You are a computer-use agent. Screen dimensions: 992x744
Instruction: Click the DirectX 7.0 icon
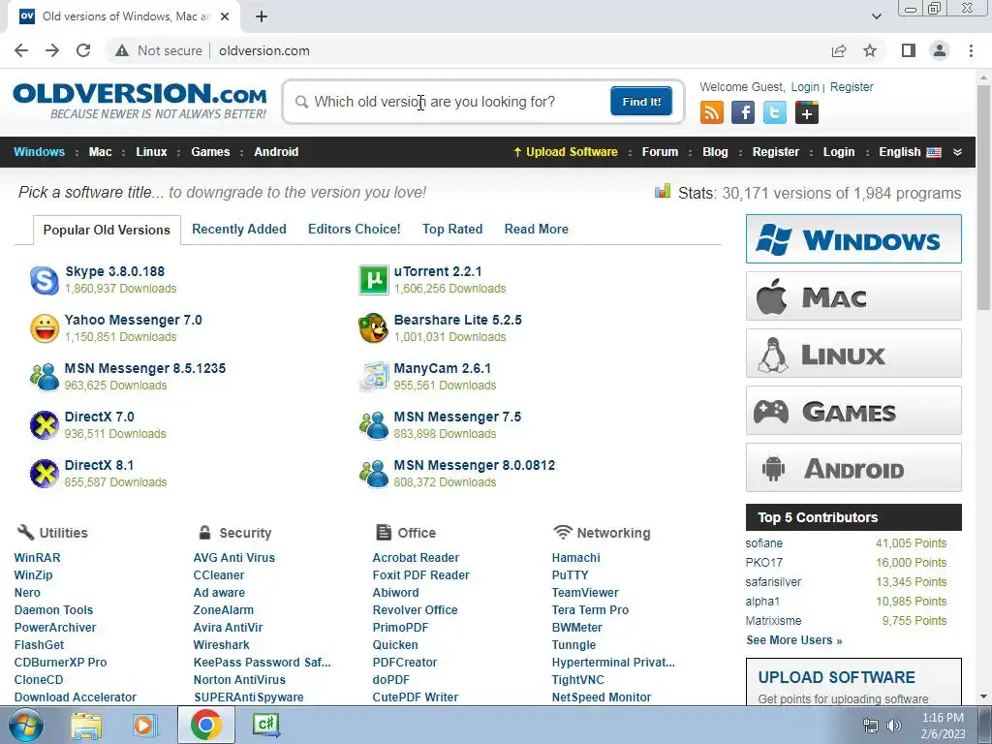click(45, 425)
